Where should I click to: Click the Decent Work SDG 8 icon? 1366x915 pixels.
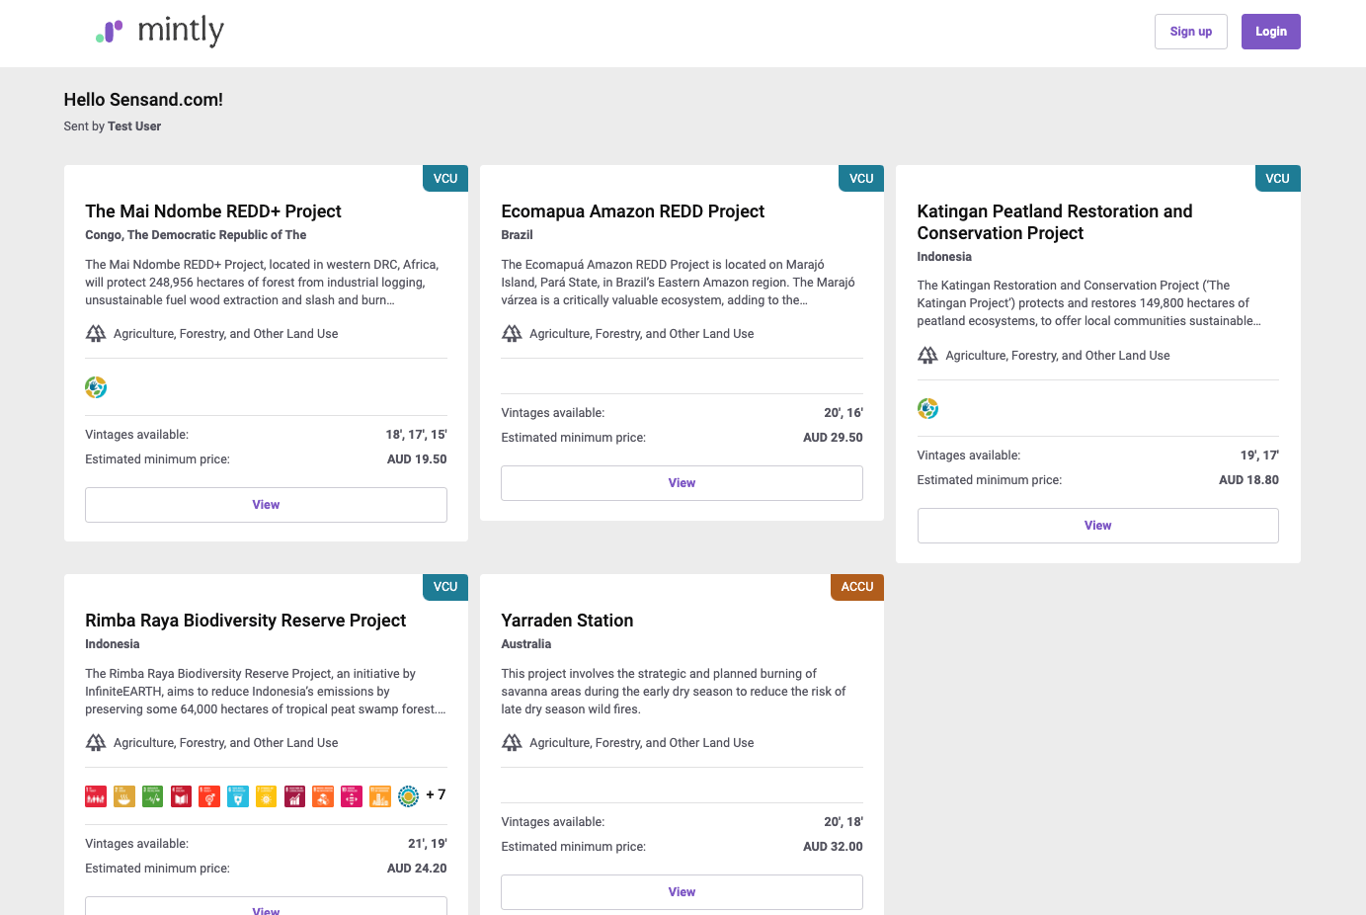coord(294,796)
